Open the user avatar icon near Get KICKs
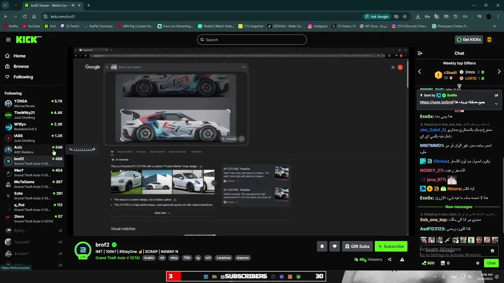The width and height of the screenshot is (504, 283). click(x=489, y=40)
